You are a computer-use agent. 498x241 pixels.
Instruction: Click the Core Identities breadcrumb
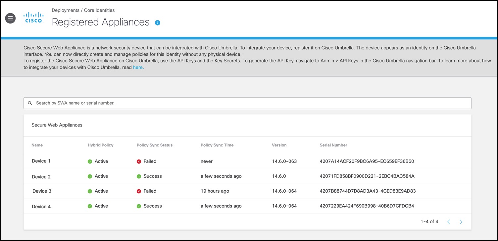pos(99,10)
